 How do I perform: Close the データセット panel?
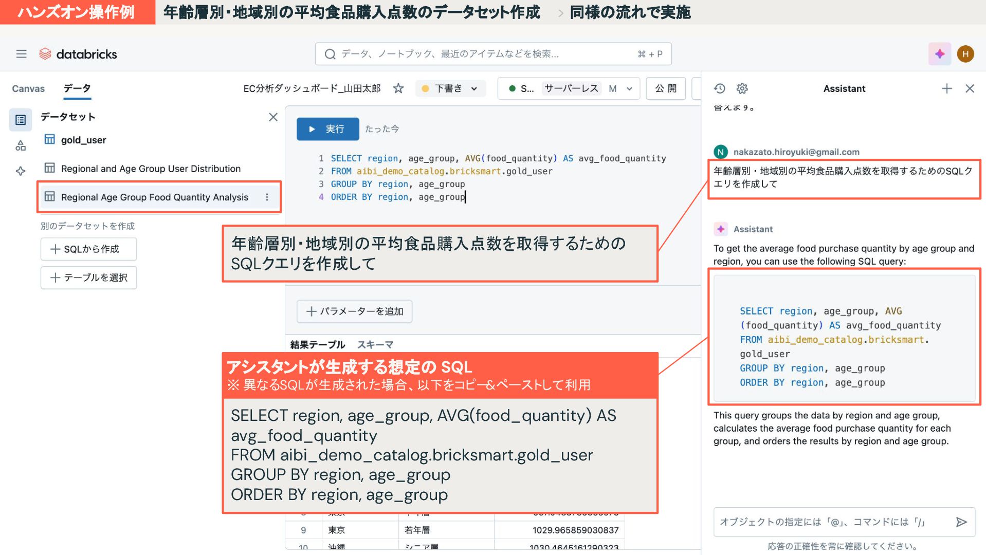[273, 117]
